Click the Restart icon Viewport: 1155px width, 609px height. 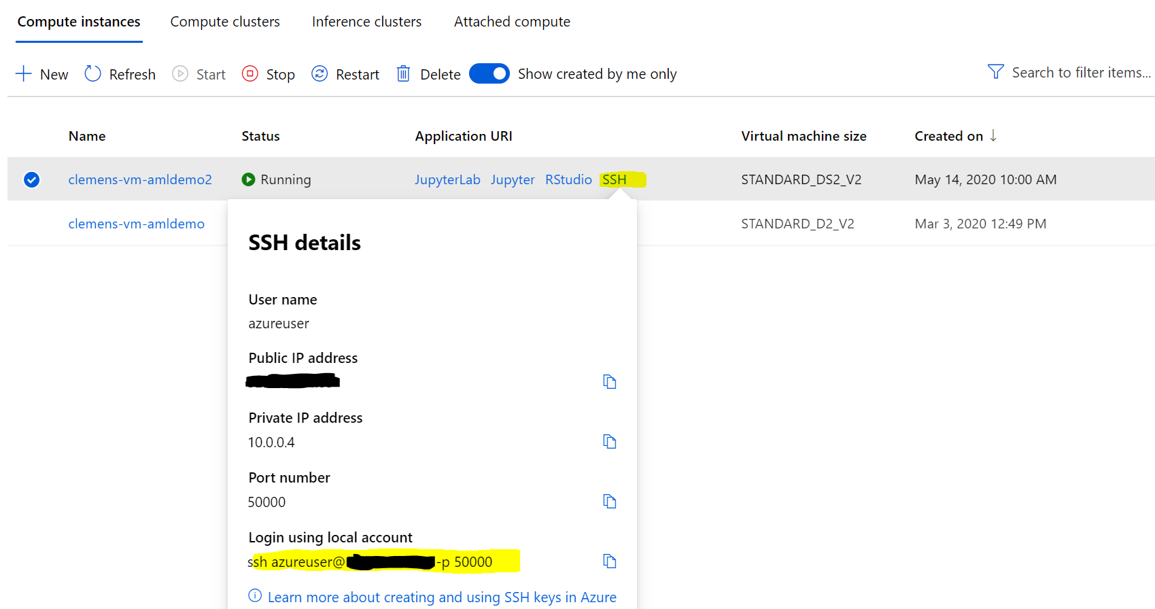coord(320,73)
